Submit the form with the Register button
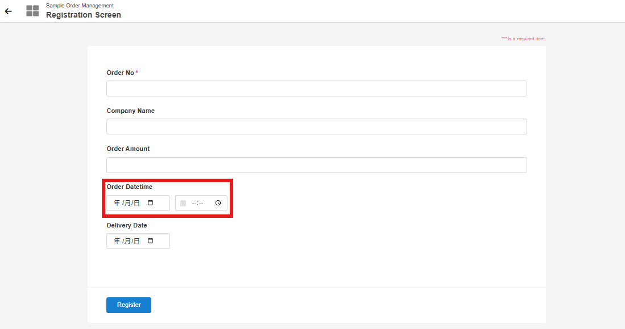Viewport: 625px width, 329px height. (129, 305)
